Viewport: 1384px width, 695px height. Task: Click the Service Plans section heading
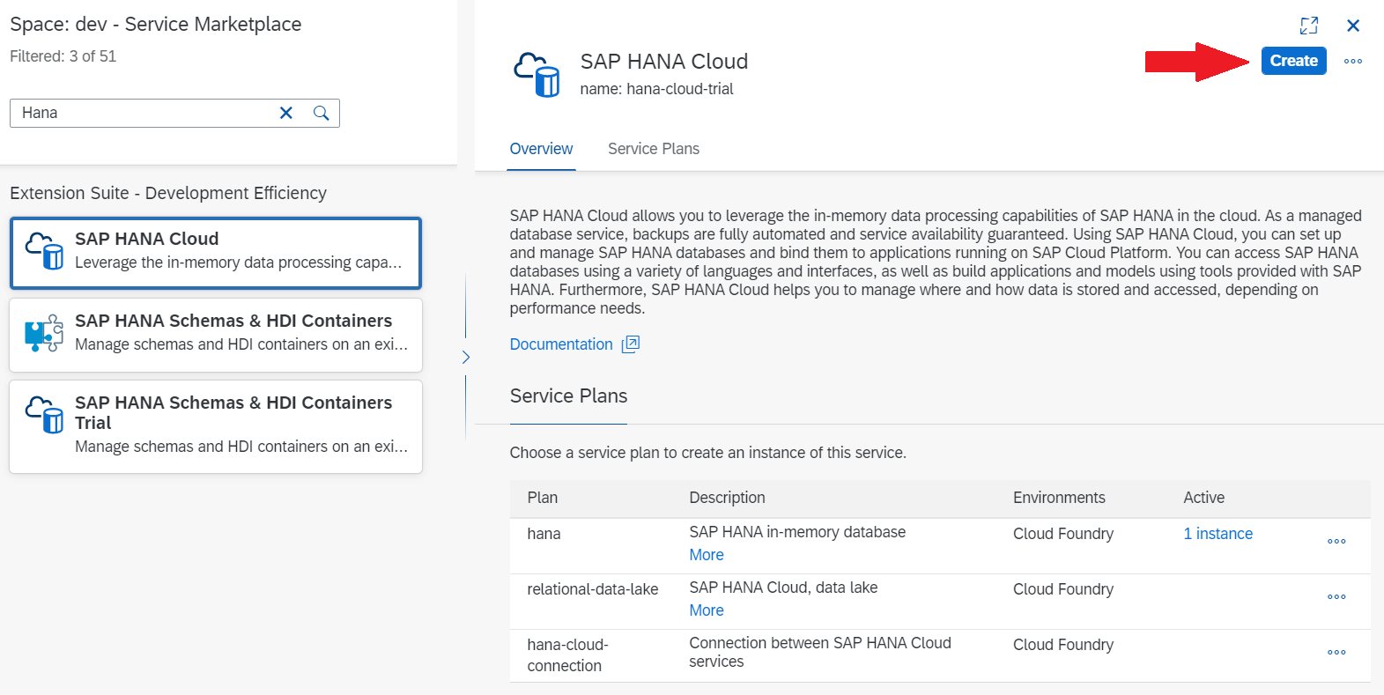point(568,396)
